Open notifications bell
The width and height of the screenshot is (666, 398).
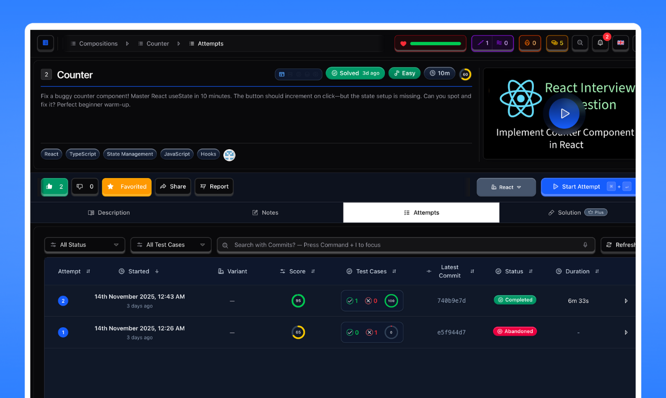tap(600, 43)
